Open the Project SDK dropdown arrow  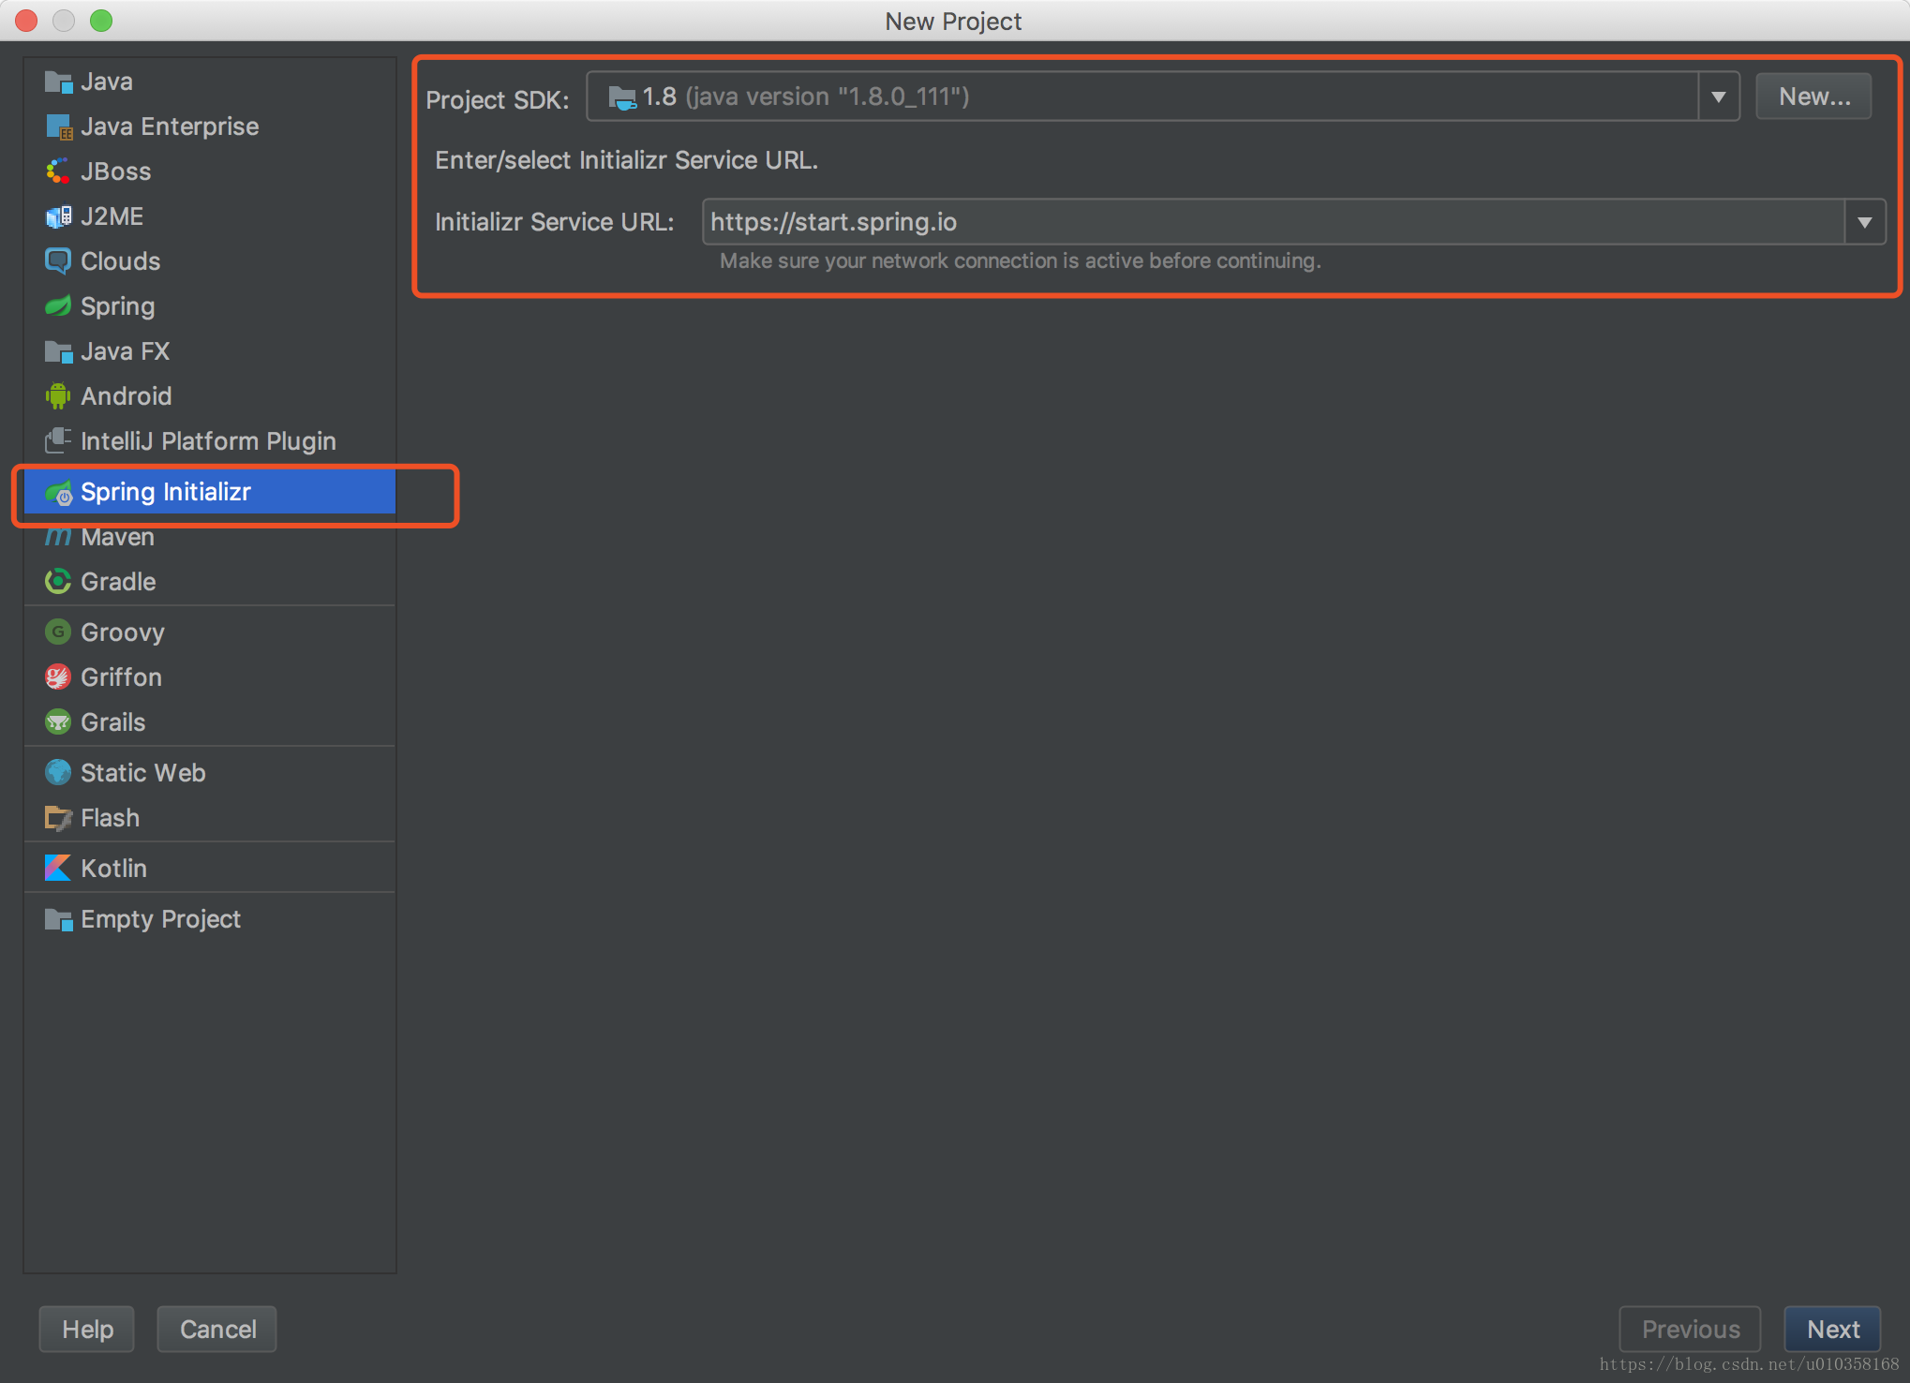(1719, 97)
